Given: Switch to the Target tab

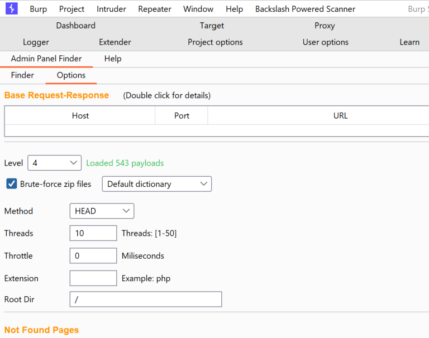Looking at the screenshot, I should point(212,26).
